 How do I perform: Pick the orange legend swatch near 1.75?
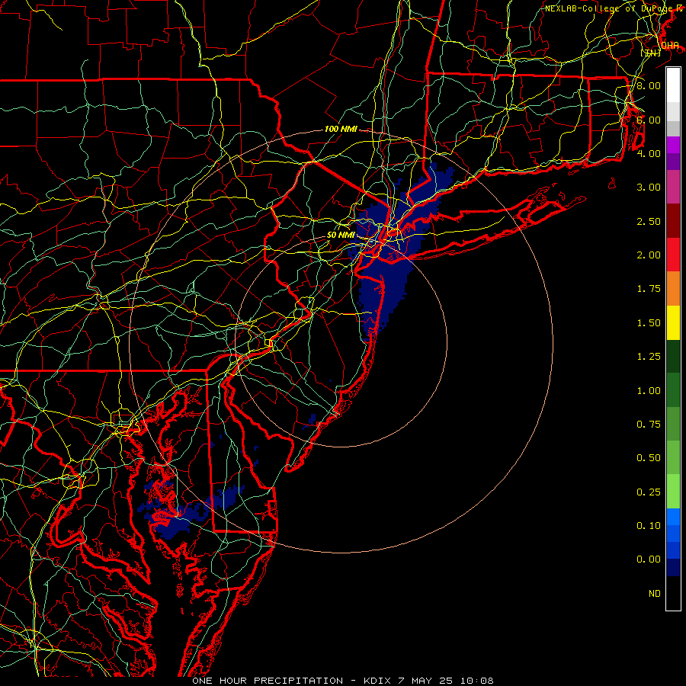tap(673, 289)
